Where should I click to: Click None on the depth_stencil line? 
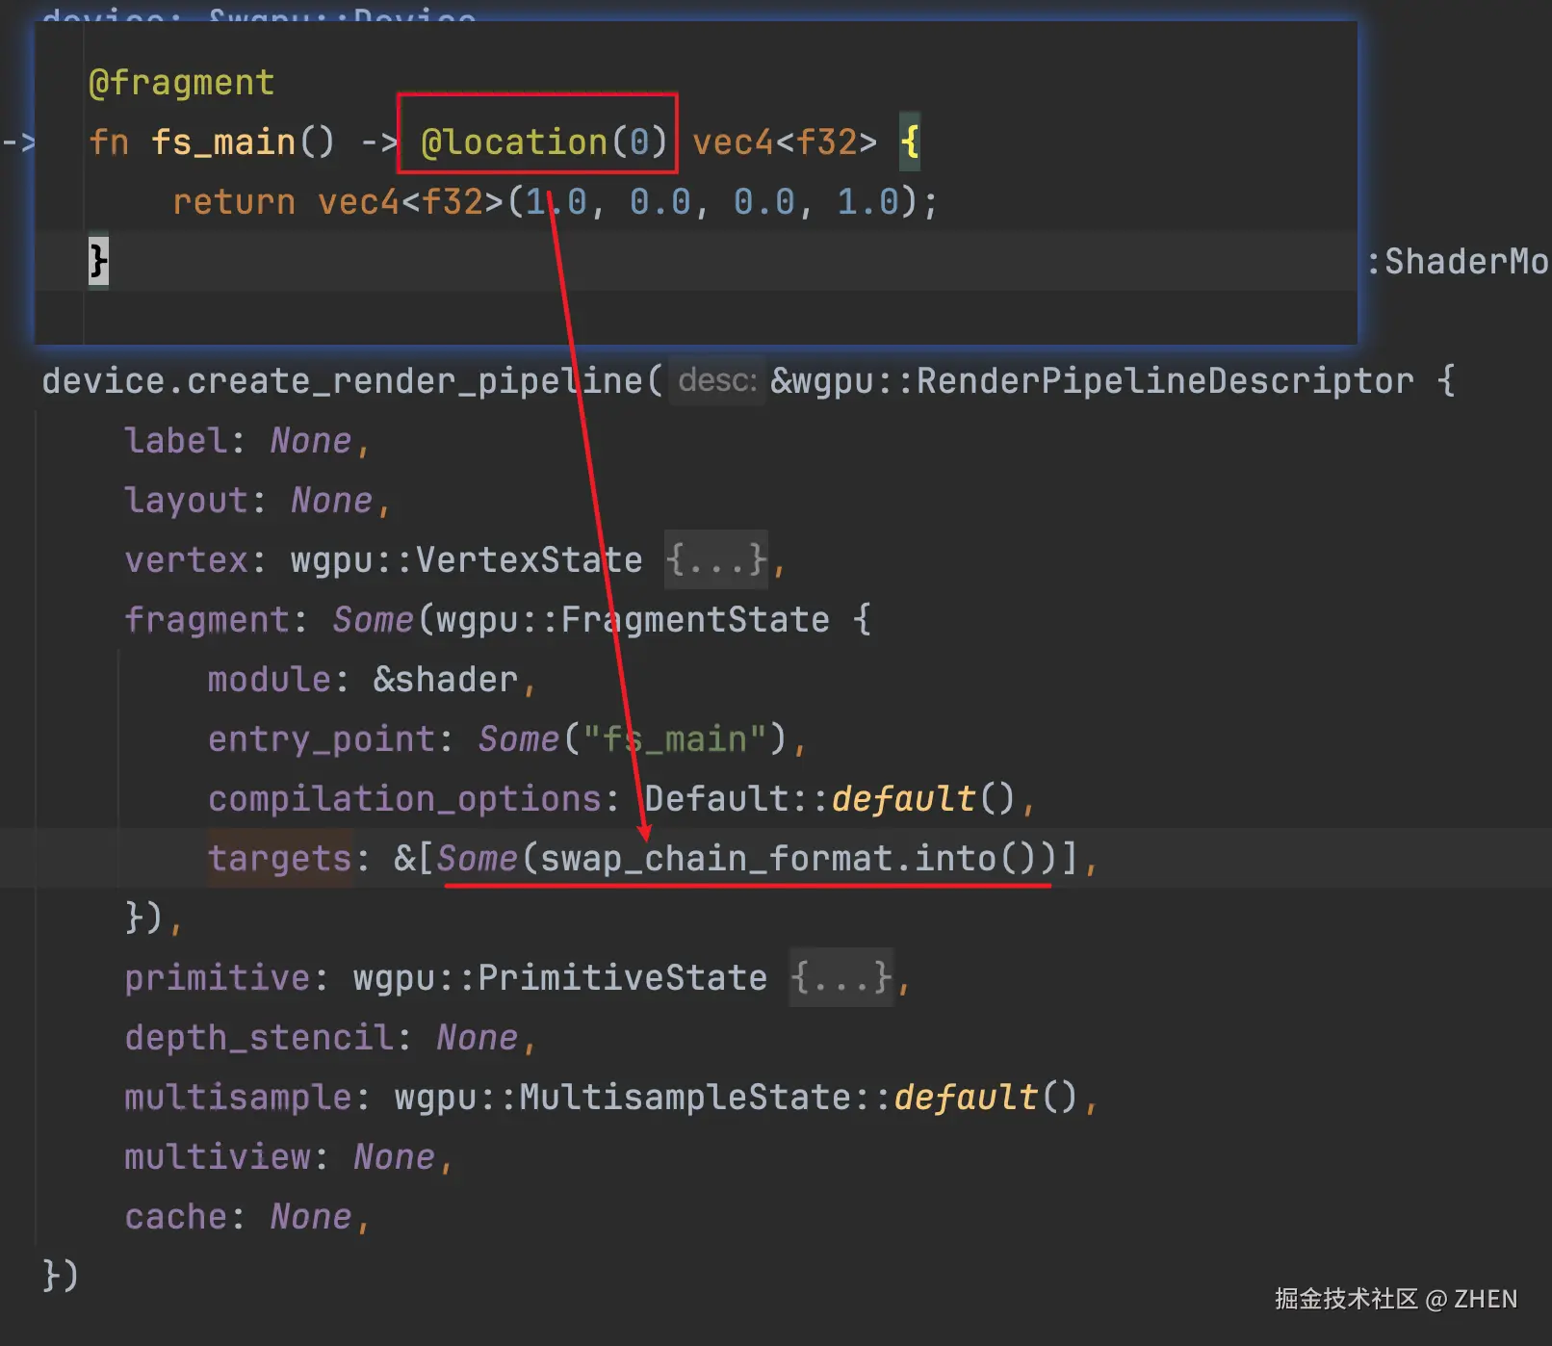tap(477, 1038)
